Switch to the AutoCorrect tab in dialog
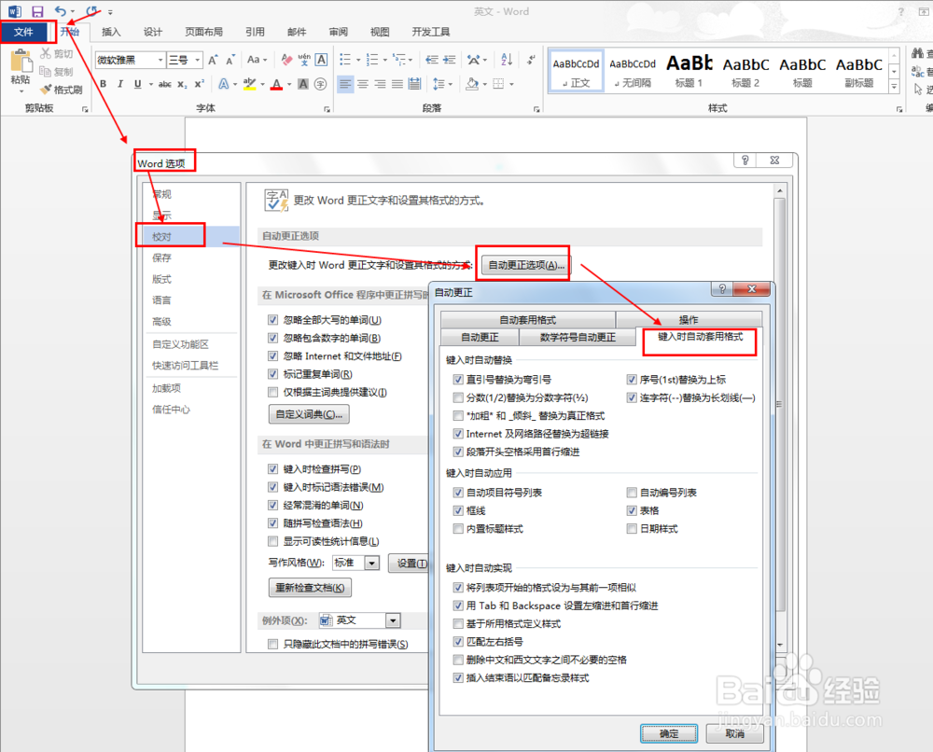 pyautogui.click(x=480, y=338)
